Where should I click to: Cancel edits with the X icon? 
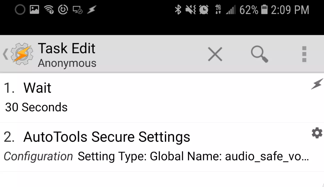pyautogui.click(x=215, y=54)
